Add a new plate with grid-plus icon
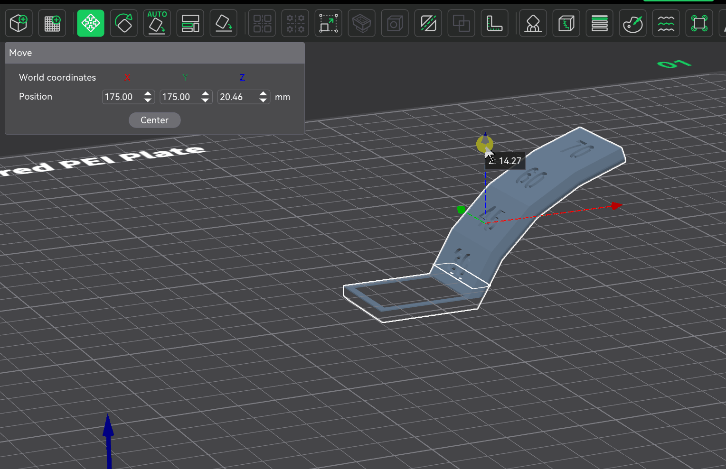The height and width of the screenshot is (469, 726). coord(52,23)
